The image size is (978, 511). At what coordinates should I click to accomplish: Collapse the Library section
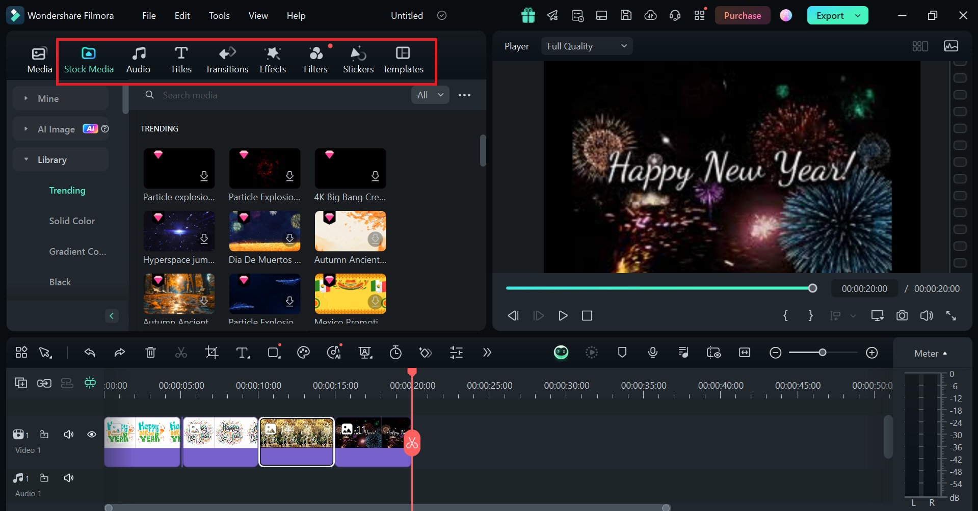[x=26, y=159]
